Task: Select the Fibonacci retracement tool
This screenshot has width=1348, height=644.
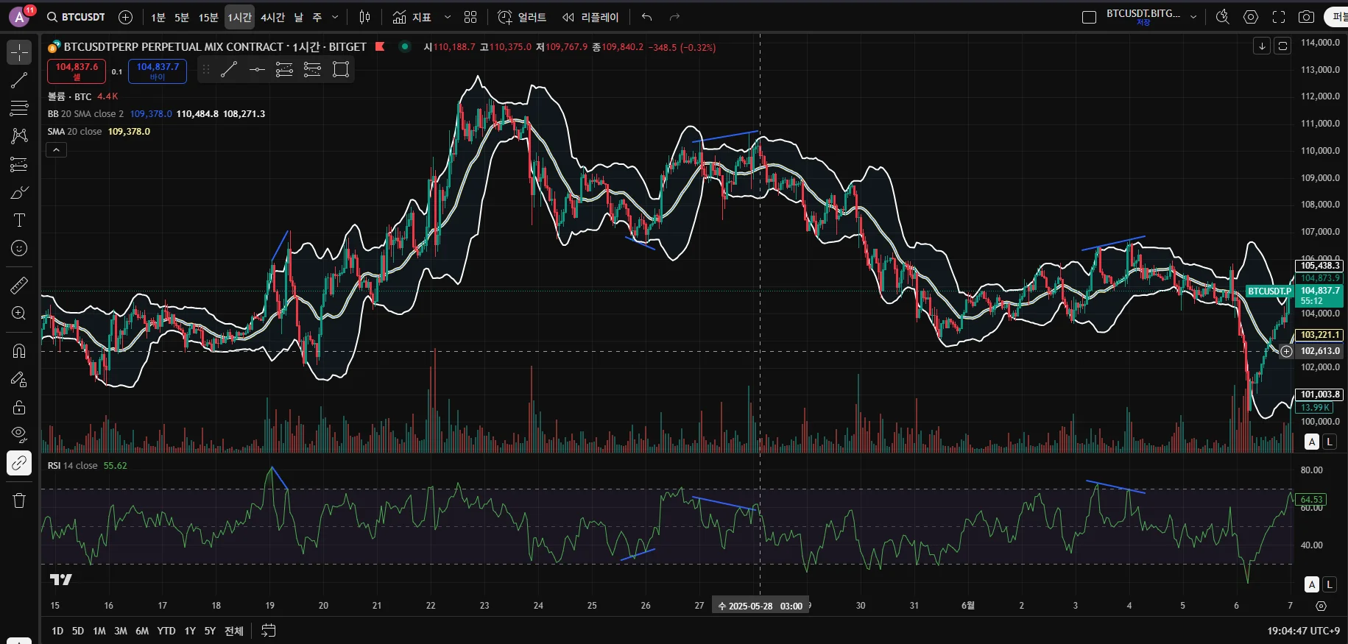Action: (19, 108)
